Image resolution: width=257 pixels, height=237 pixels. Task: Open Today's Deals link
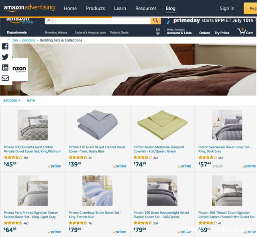click(x=119, y=33)
